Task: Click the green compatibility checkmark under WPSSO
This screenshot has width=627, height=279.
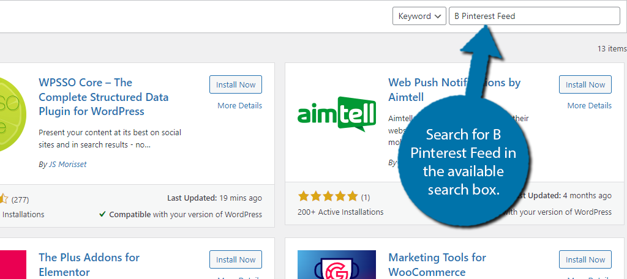Action: point(102,215)
